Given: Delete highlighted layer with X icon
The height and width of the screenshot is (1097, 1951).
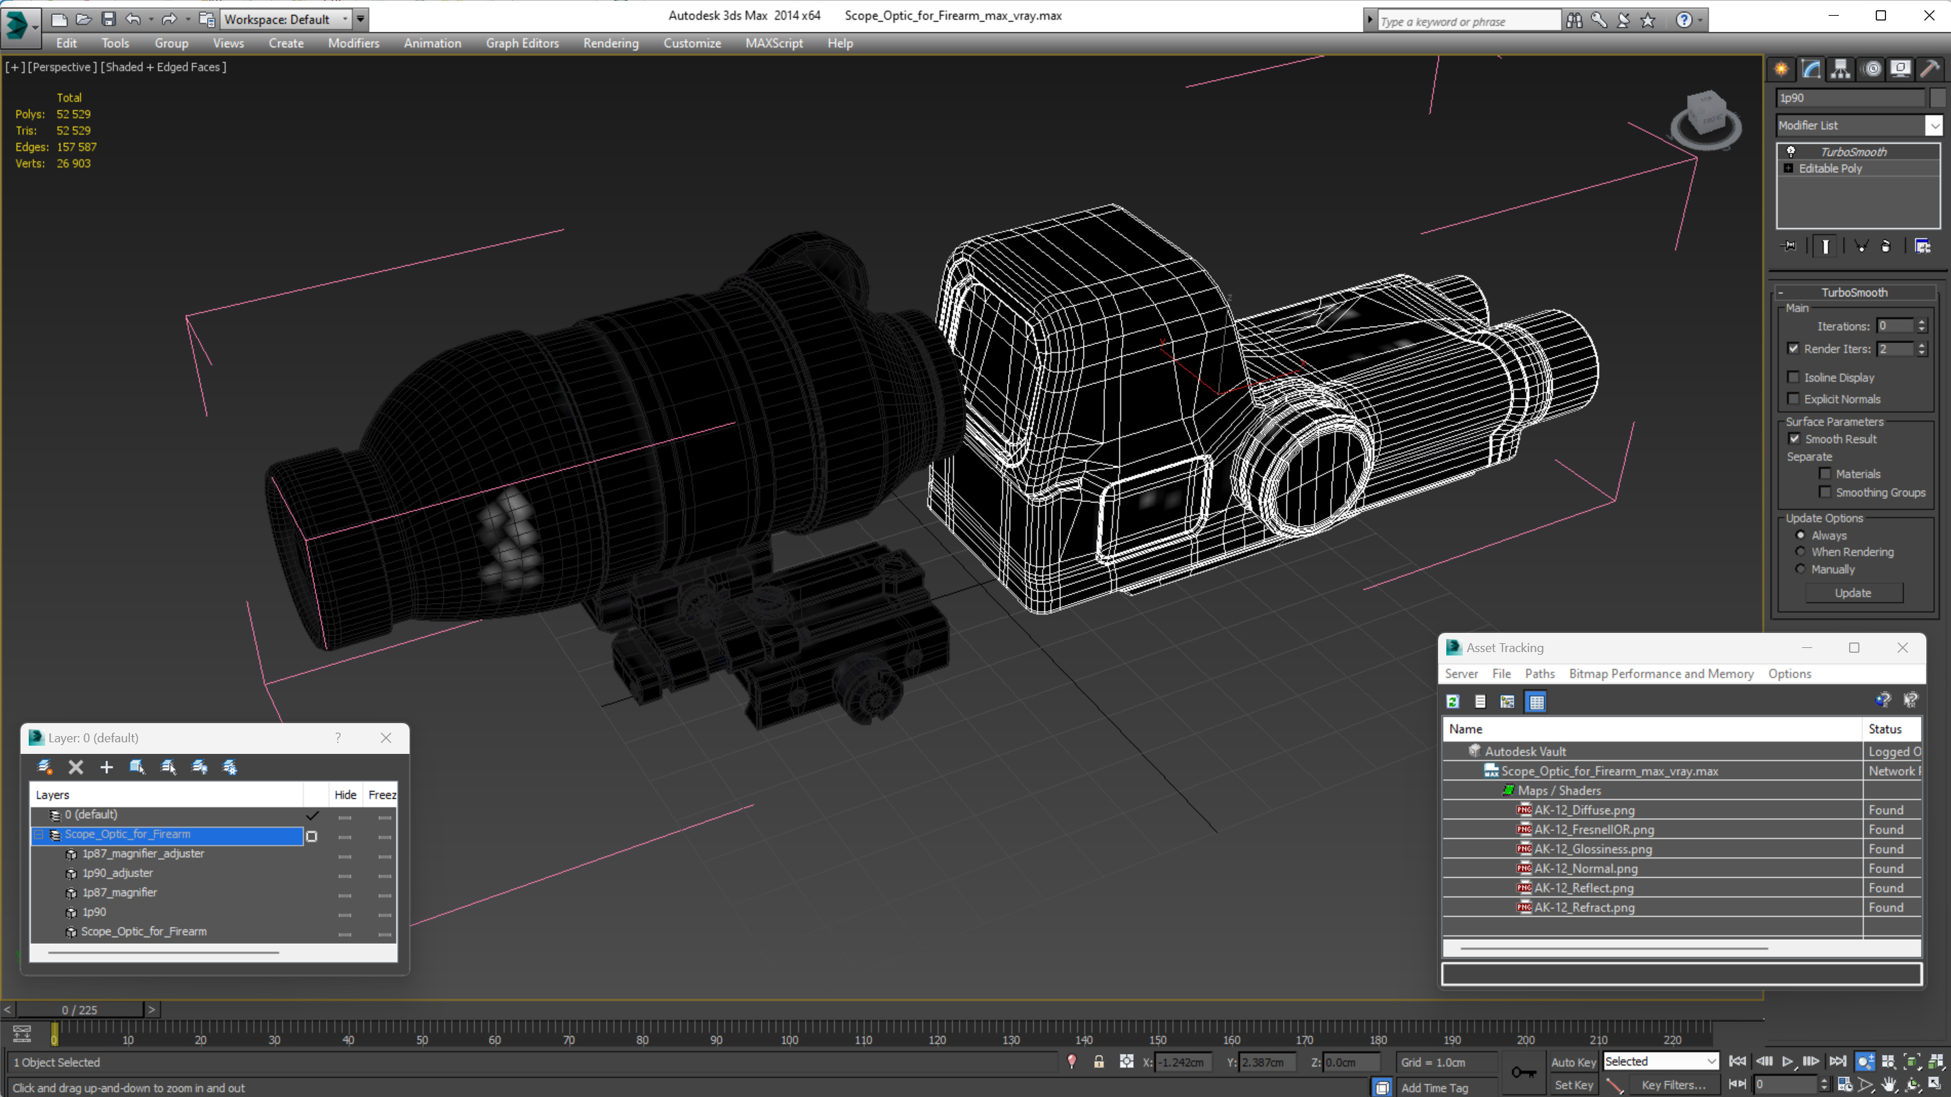Looking at the screenshot, I should click(76, 767).
